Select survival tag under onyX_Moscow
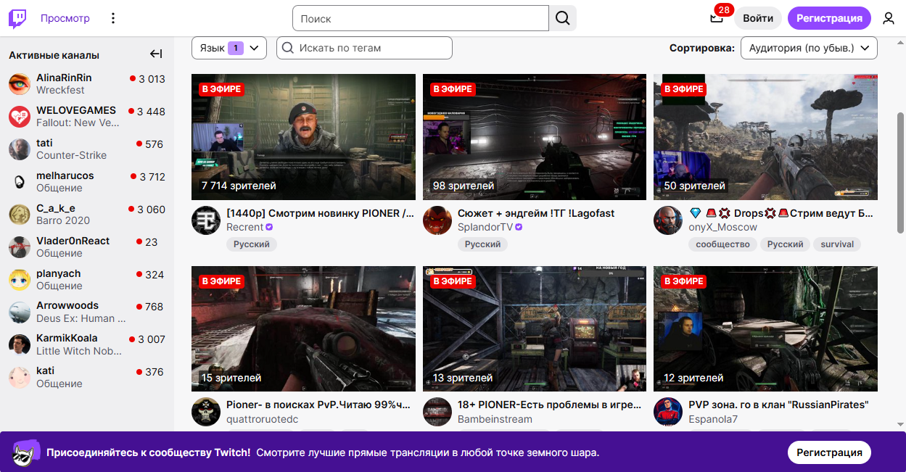The height and width of the screenshot is (472, 906). tap(837, 244)
